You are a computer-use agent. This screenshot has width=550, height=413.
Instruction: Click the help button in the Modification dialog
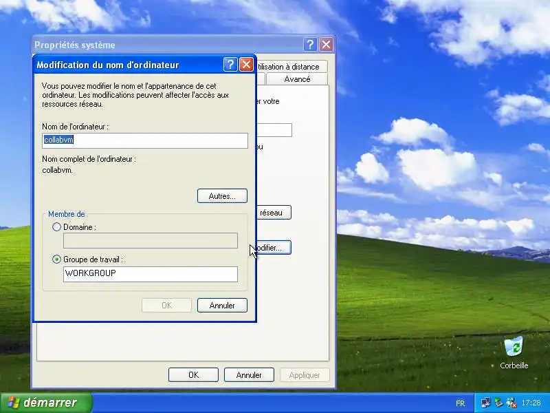(x=230, y=65)
